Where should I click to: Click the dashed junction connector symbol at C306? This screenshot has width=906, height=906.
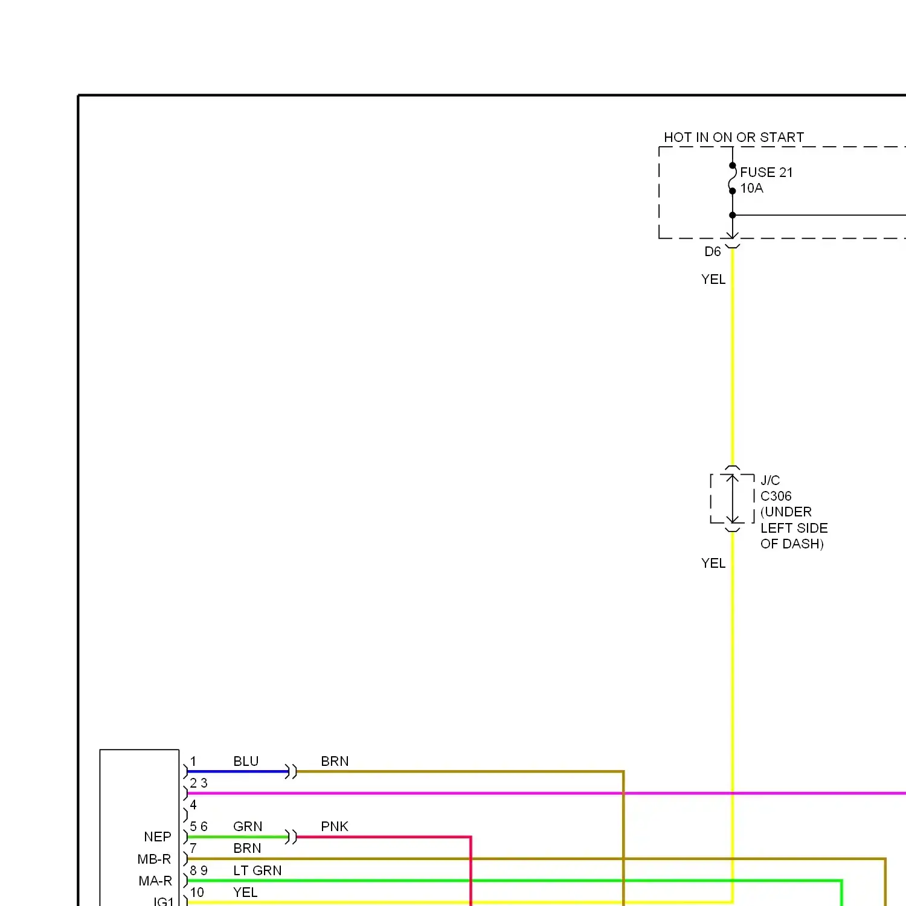(x=733, y=499)
